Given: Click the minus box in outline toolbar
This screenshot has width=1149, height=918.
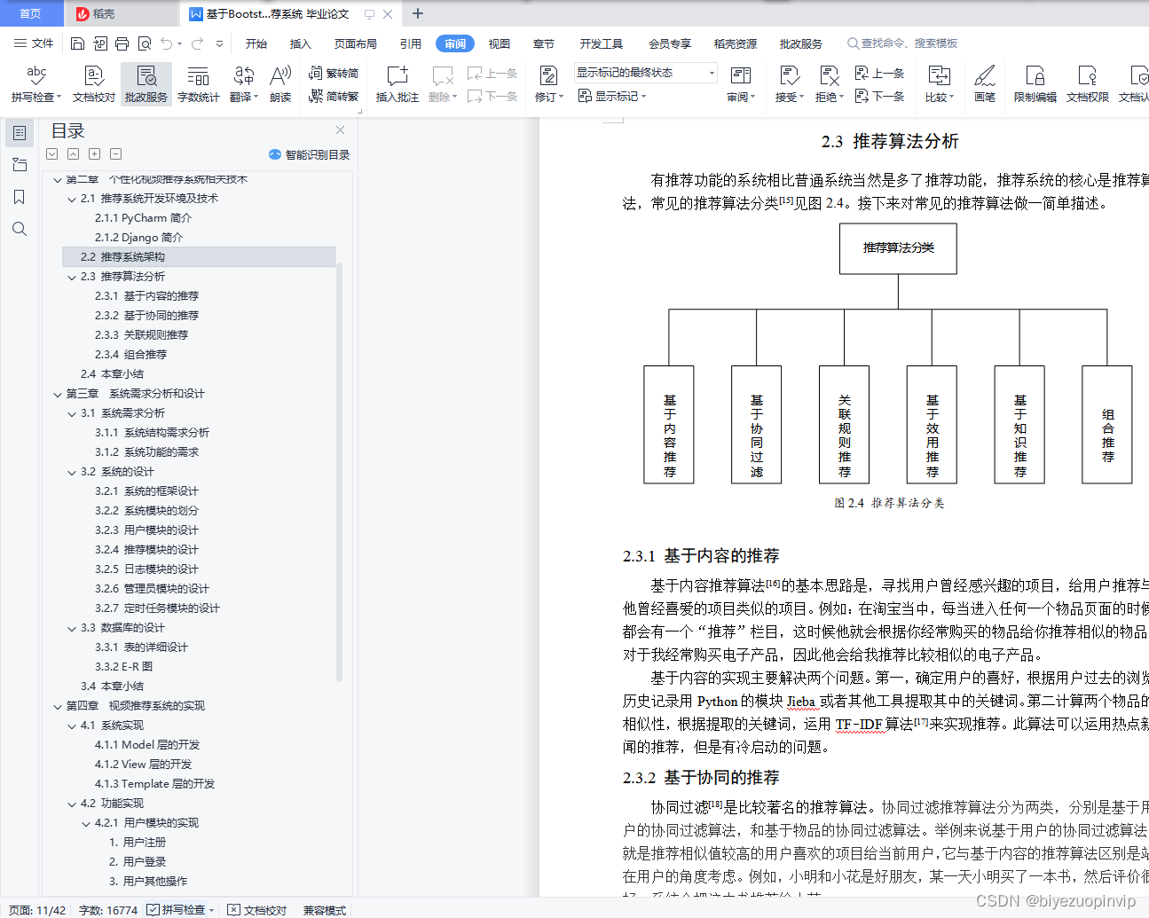Looking at the screenshot, I should [x=116, y=154].
